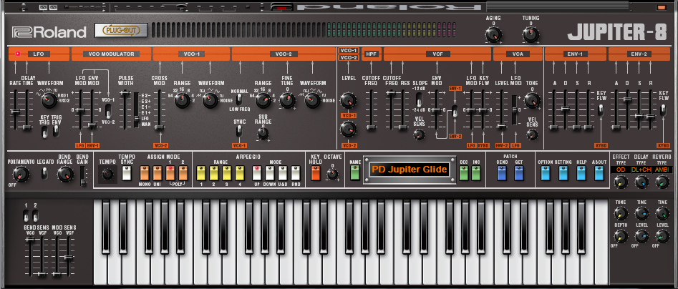Toggle the LEGATO switch
The width and height of the screenshot is (678, 289).
tap(44, 174)
